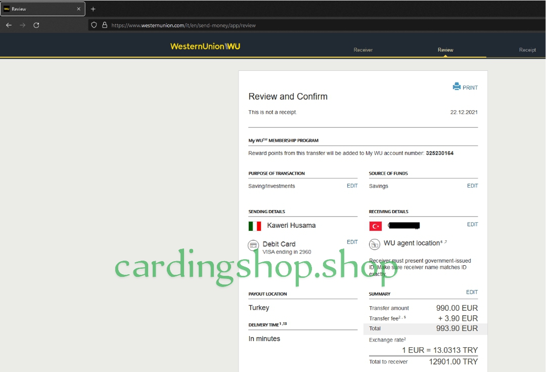Click the printer icon
The height and width of the screenshot is (372, 546).
click(x=457, y=87)
